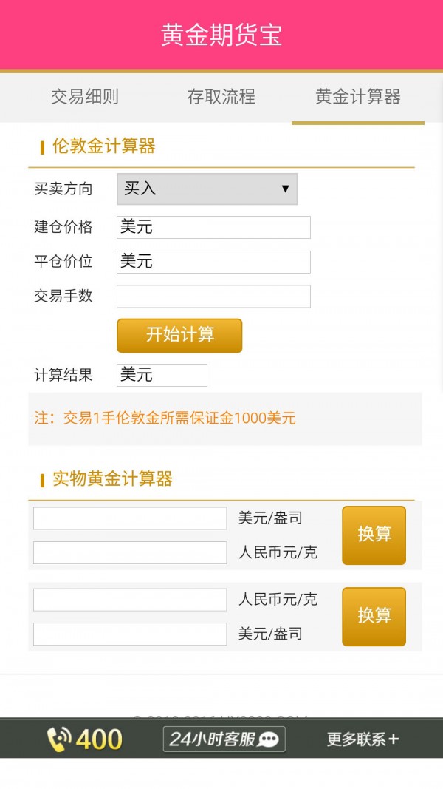The image size is (443, 789).
Task: Switch to the 存取流程 tab
Action: [221, 96]
